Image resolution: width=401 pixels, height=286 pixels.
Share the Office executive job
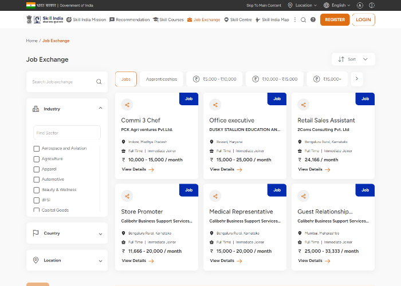click(x=215, y=105)
